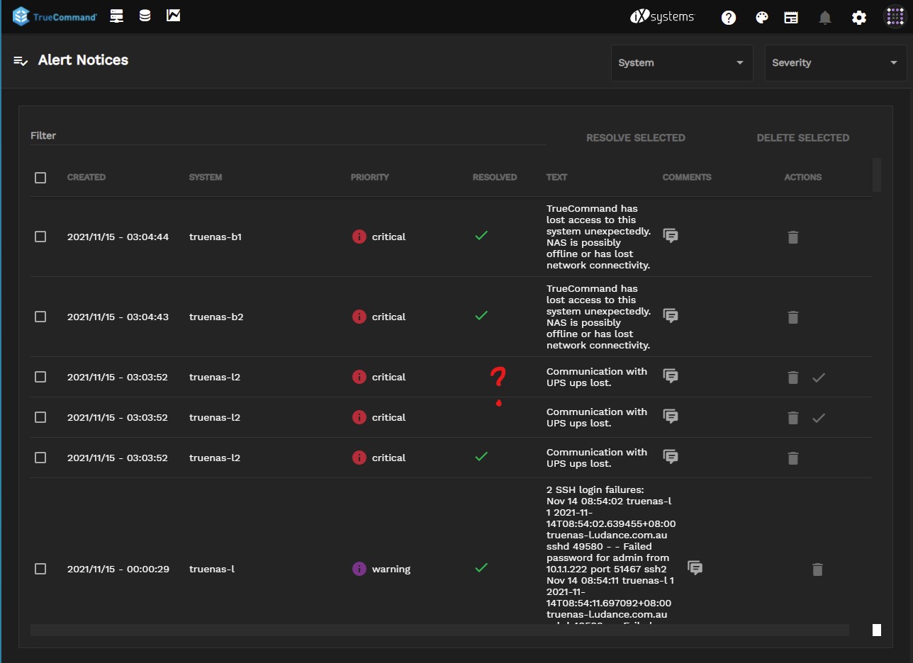Expand the Severity filter dropdown

click(x=836, y=62)
